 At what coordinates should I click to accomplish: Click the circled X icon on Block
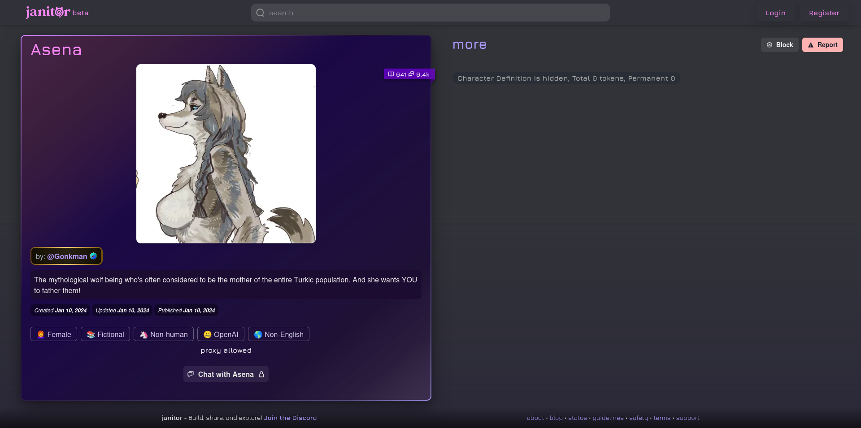[770, 45]
